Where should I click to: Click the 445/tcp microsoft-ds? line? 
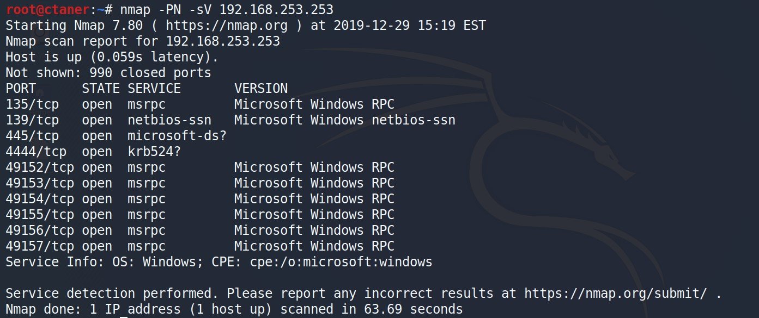coord(116,136)
